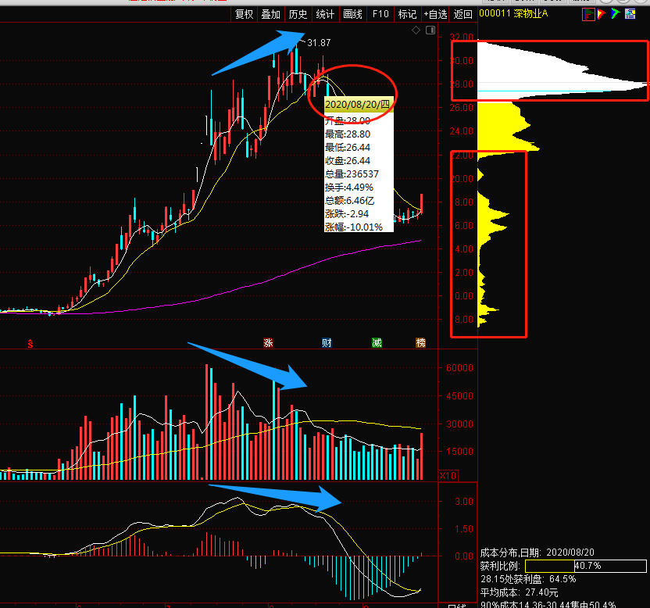This screenshot has width=650, height=608.
Task: Click the 30000 volume axis label
Action: click(x=459, y=424)
